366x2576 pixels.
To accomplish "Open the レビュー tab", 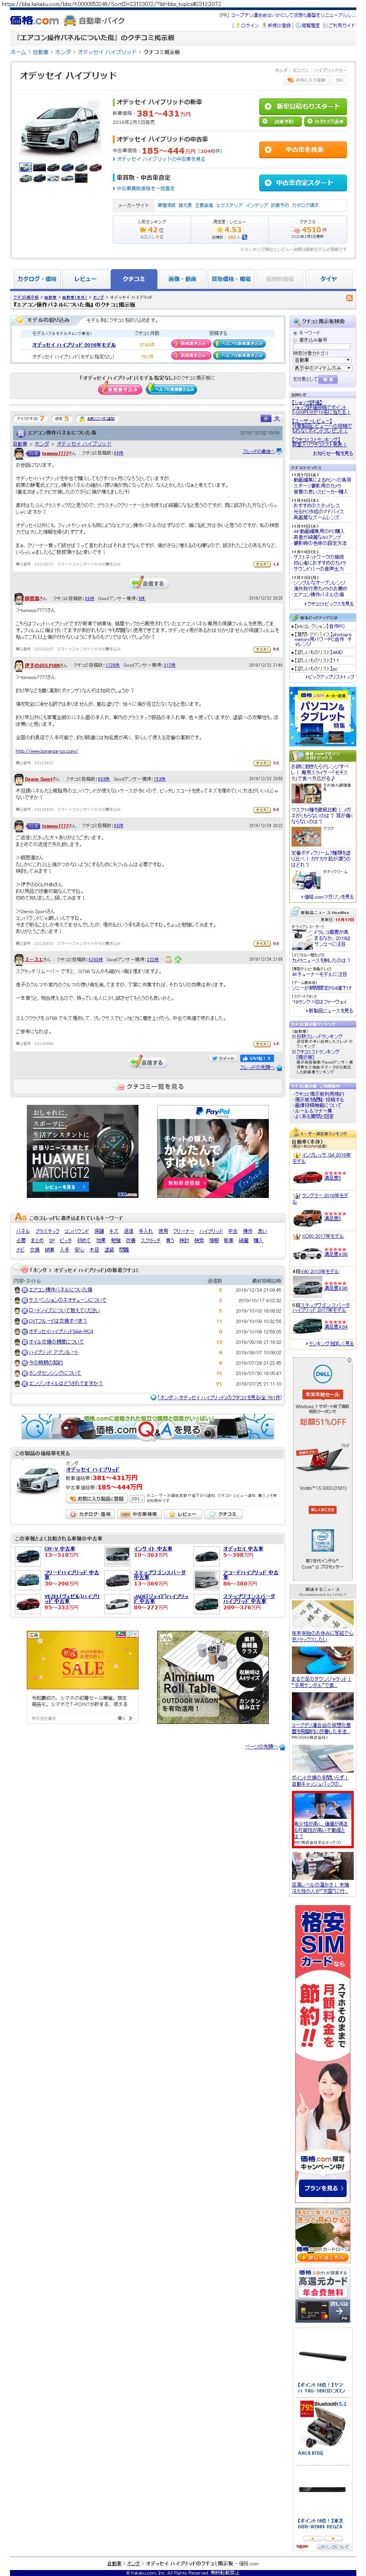I will click(86, 279).
